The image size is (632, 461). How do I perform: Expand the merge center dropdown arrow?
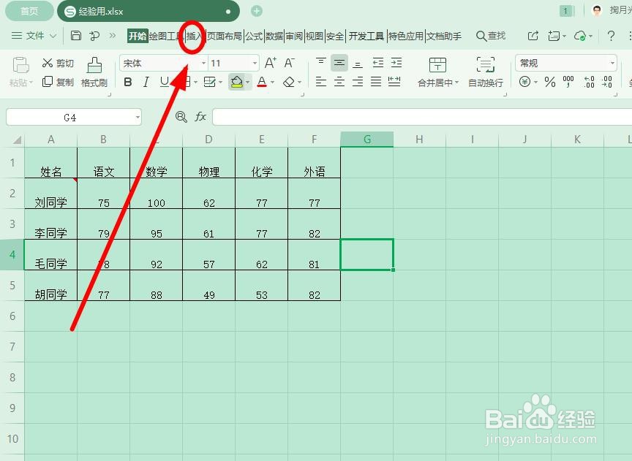456,83
